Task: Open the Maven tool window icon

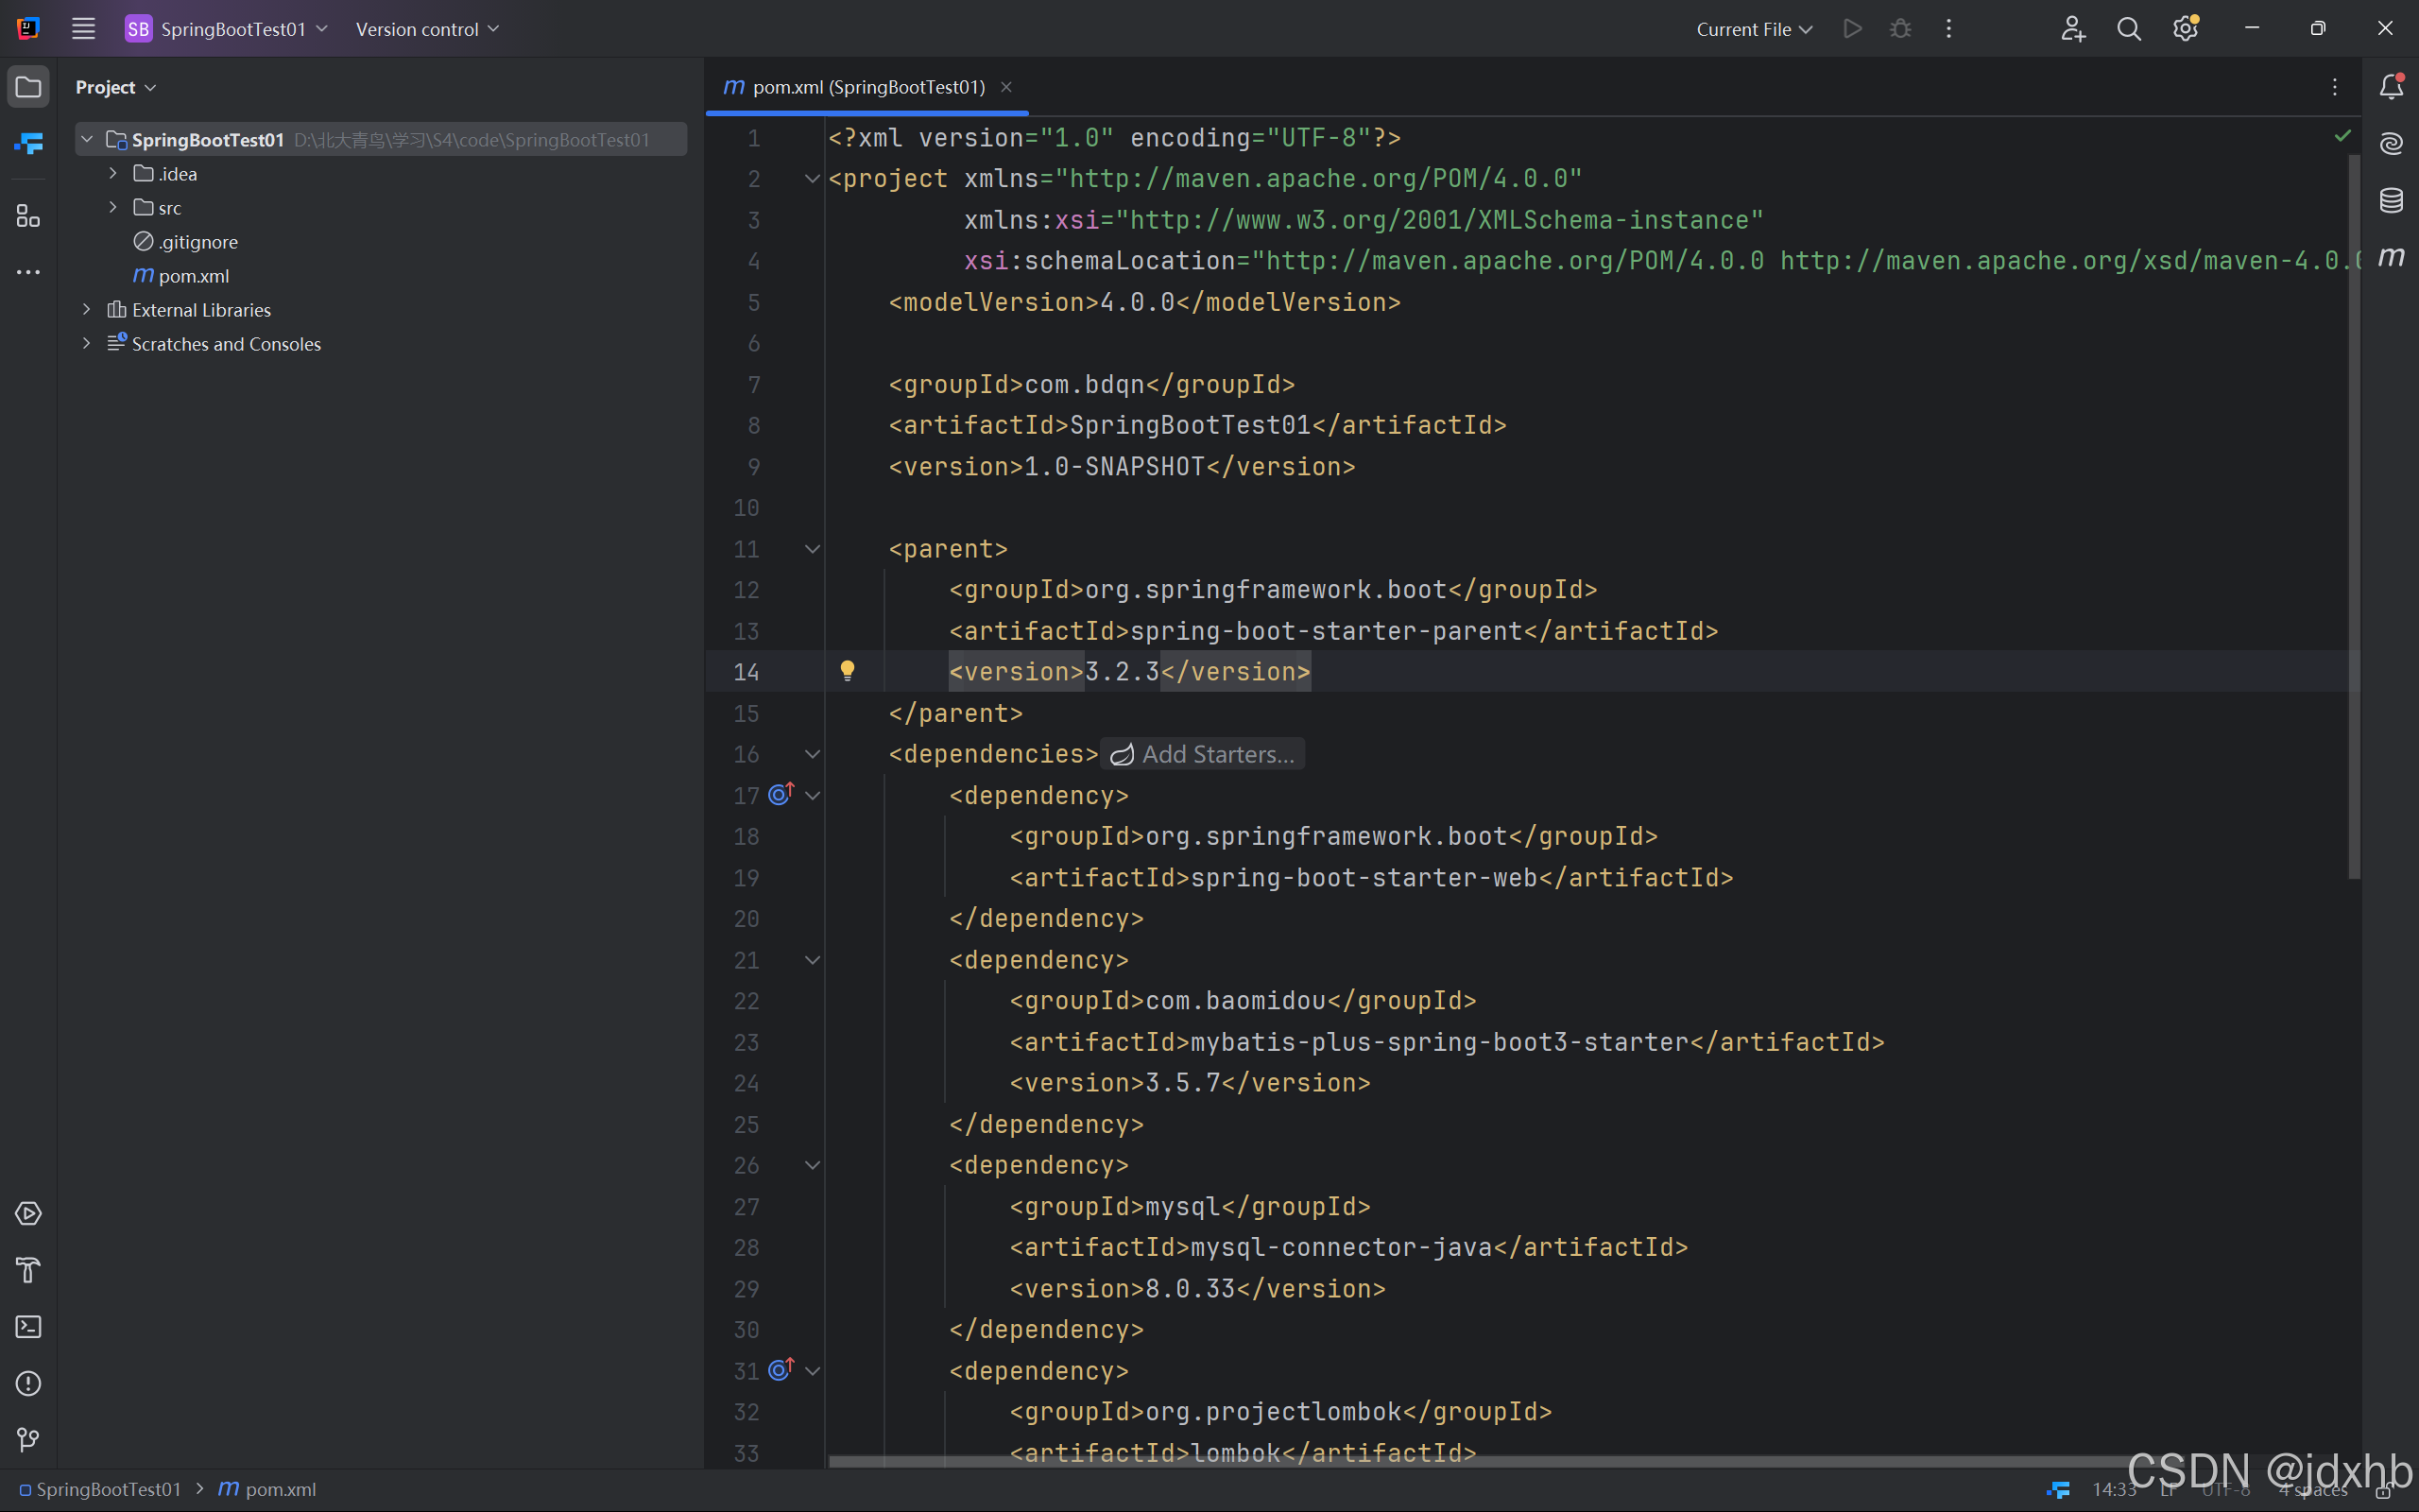Action: tap(2391, 257)
